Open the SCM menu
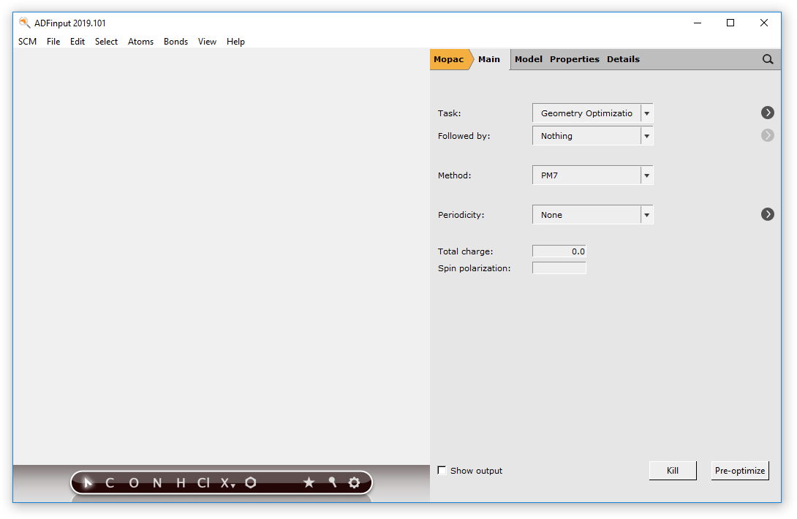 coord(28,42)
